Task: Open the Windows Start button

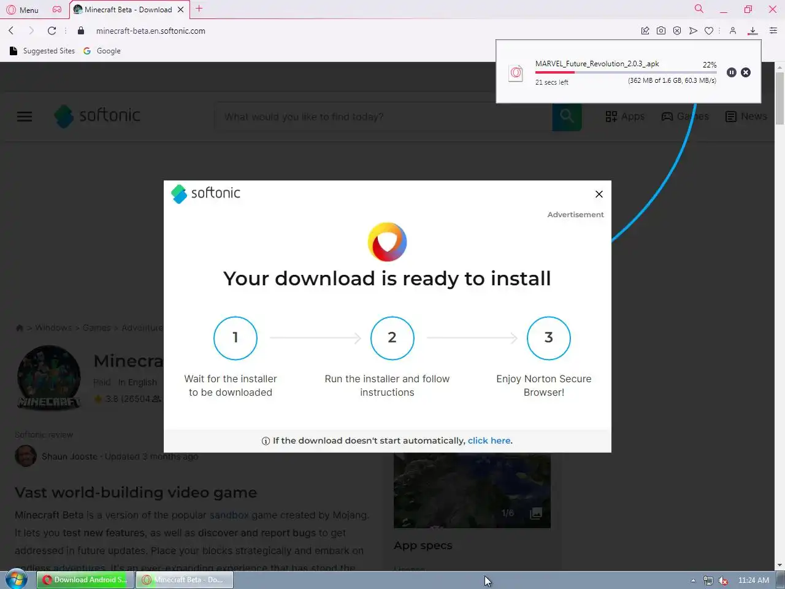Action: [x=17, y=579]
